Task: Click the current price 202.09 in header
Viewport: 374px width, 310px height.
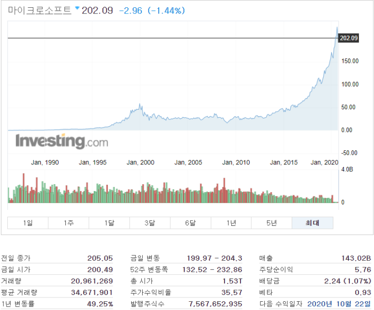Action: point(97,11)
